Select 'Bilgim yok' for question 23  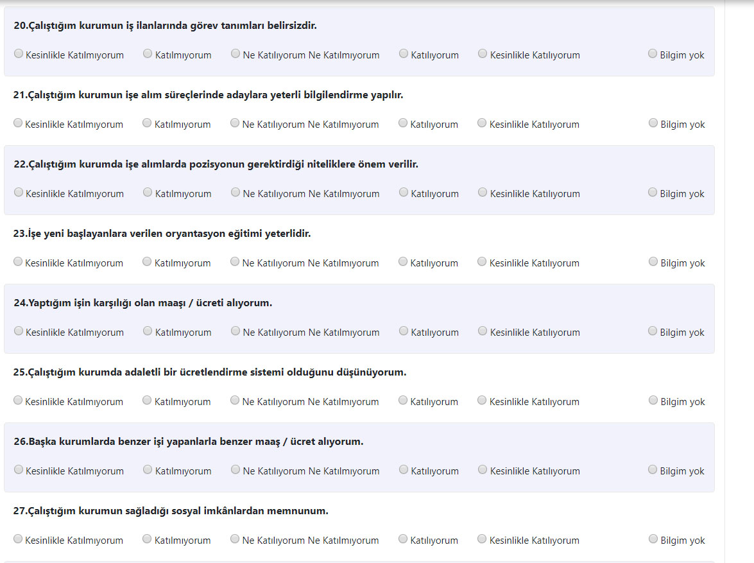coord(653,262)
